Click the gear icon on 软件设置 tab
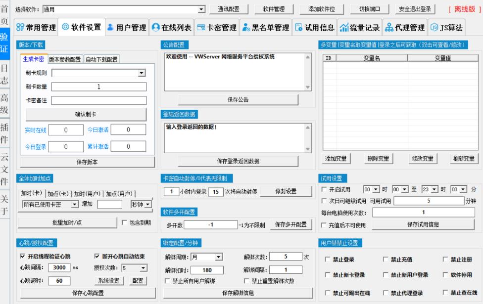Viewport: 483px width, 304px height. click(x=65, y=27)
